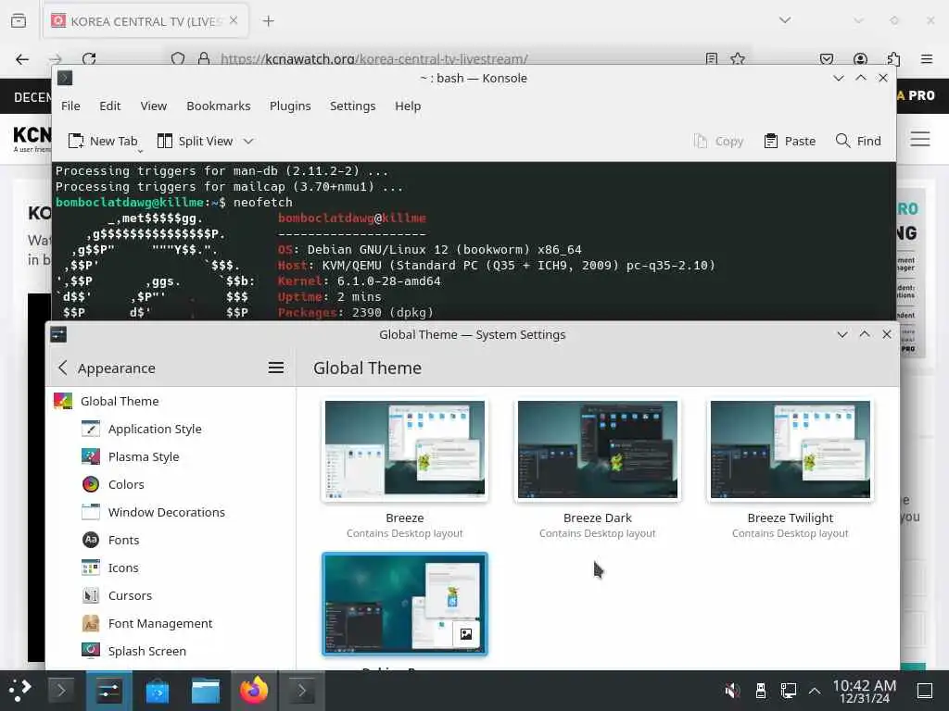Click Split View in Konsole toolbar
This screenshot has width=949, height=711.
(x=195, y=141)
